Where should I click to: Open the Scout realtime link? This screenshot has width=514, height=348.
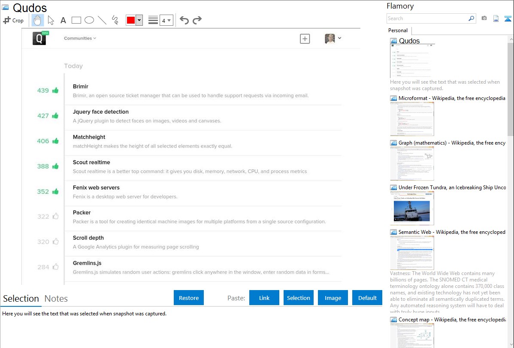tap(91, 162)
